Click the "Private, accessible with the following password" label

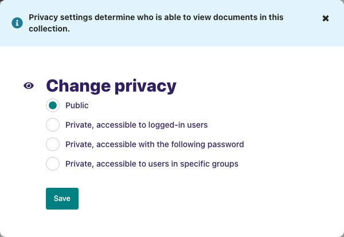click(x=155, y=145)
